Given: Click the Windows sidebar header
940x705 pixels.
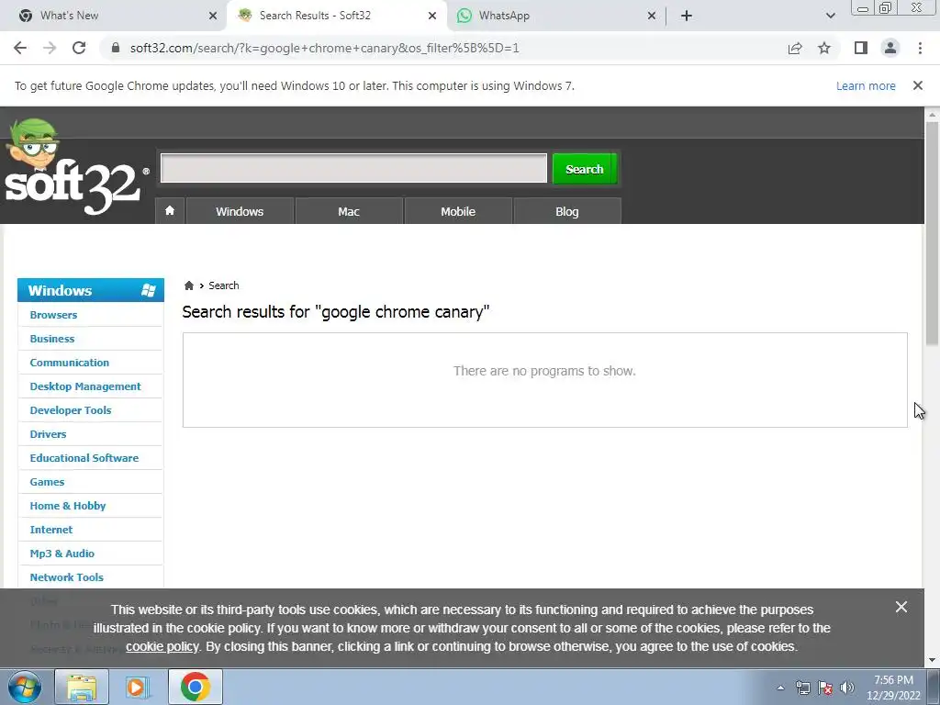Looking at the screenshot, I should (x=91, y=290).
